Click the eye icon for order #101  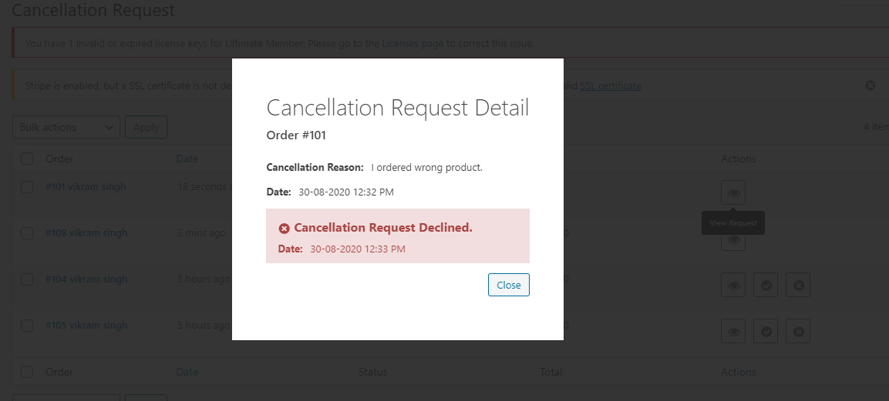(733, 192)
